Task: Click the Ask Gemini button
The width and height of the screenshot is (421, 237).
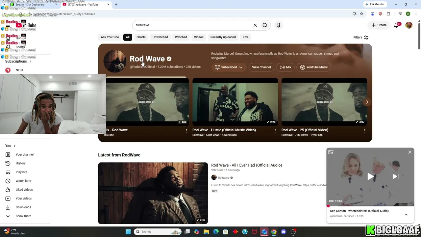Action: 375,5
